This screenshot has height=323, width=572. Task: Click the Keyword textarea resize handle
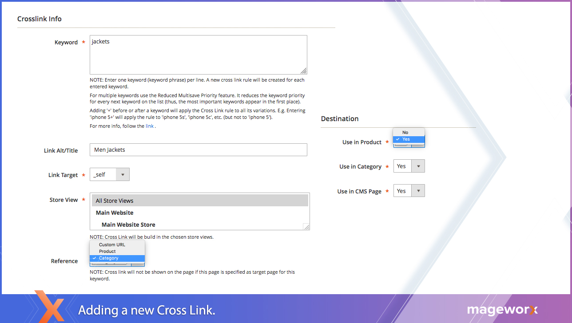304,71
